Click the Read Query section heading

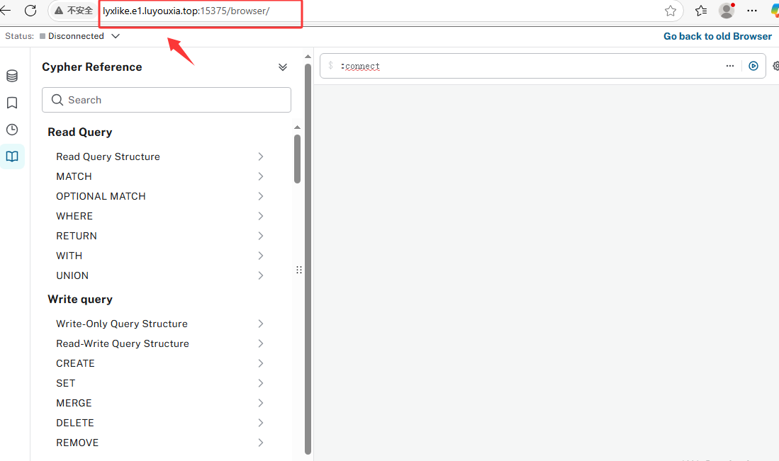coord(80,132)
